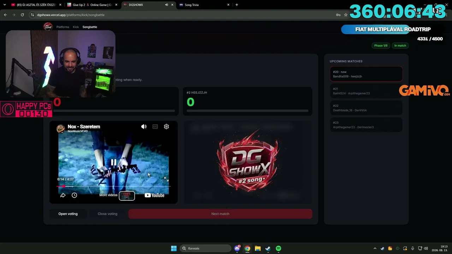
Task: Switch to the Give Up 2 tab
Action: coord(93,5)
